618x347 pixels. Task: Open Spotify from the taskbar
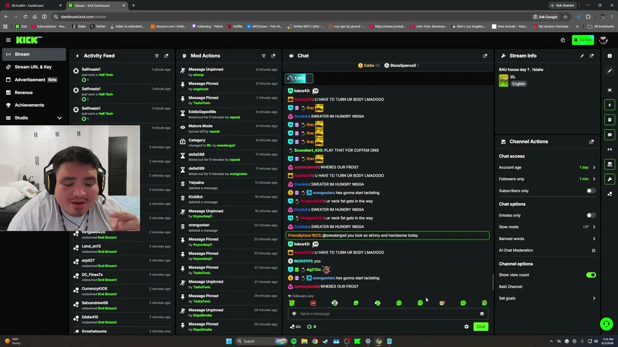[294, 341]
